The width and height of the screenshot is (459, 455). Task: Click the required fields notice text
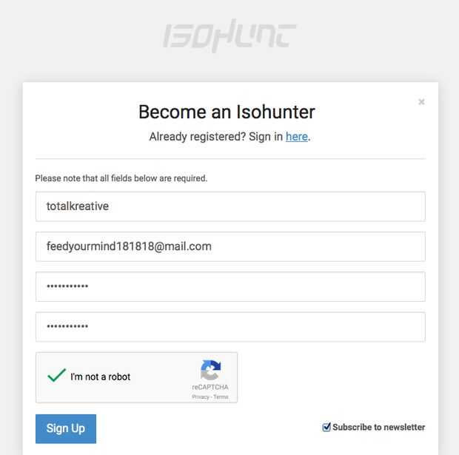pyautogui.click(x=121, y=178)
